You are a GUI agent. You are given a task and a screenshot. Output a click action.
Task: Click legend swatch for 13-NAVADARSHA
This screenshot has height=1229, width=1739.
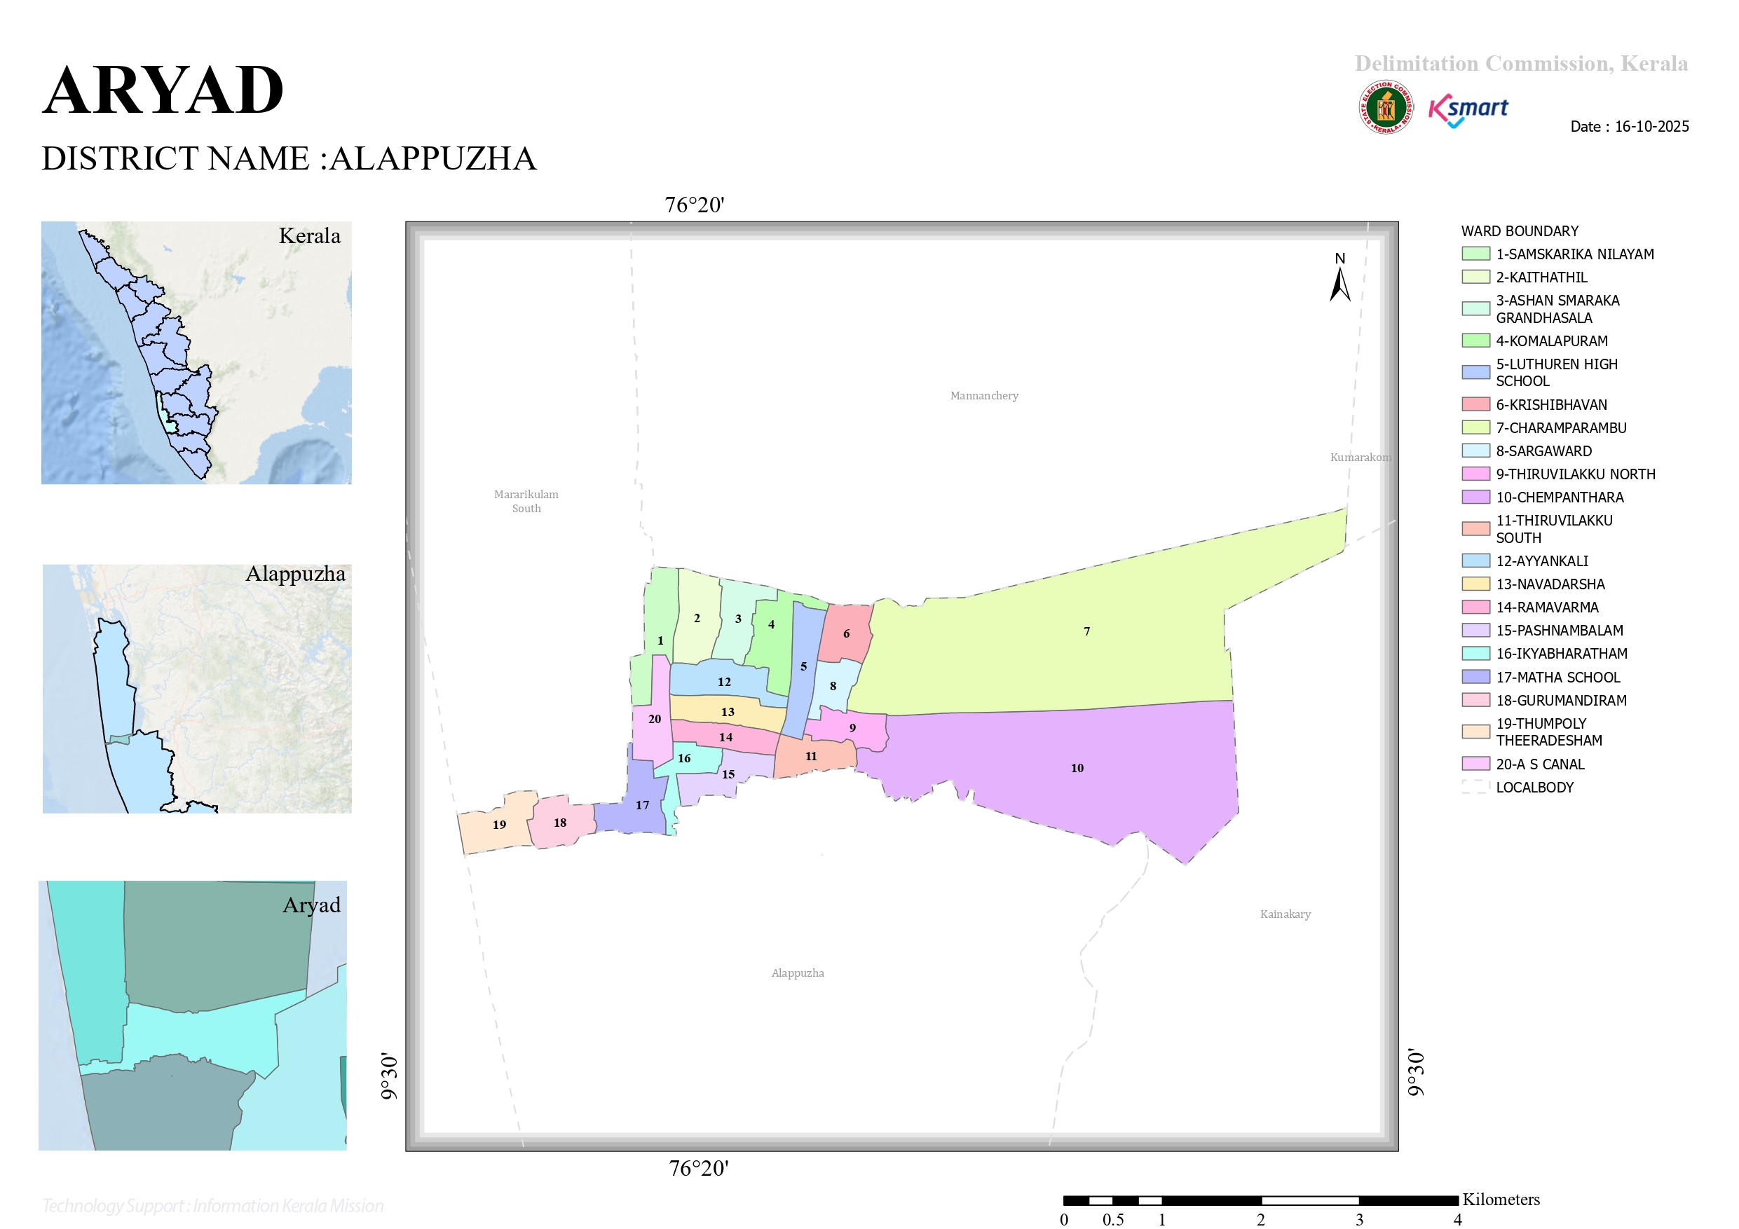pos(1475,584)
